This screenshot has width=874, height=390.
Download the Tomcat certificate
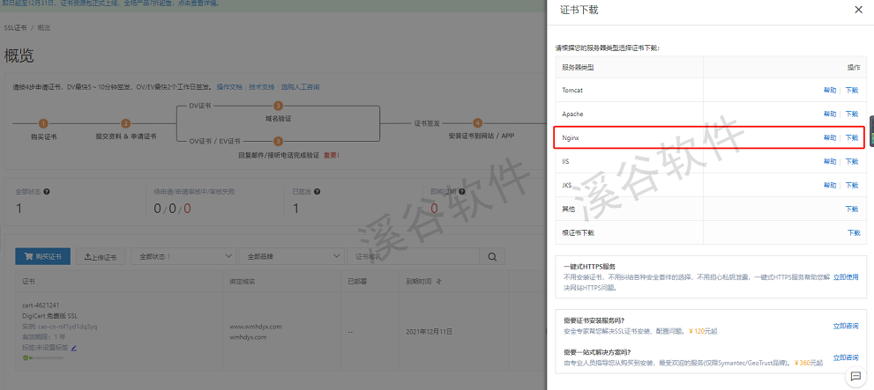[852, 90]
